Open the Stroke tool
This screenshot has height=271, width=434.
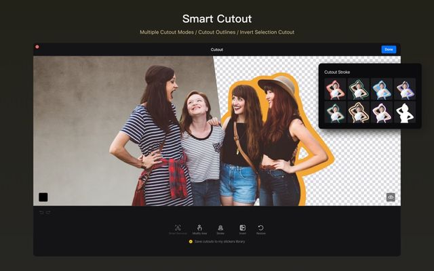(x=220, y=228)
